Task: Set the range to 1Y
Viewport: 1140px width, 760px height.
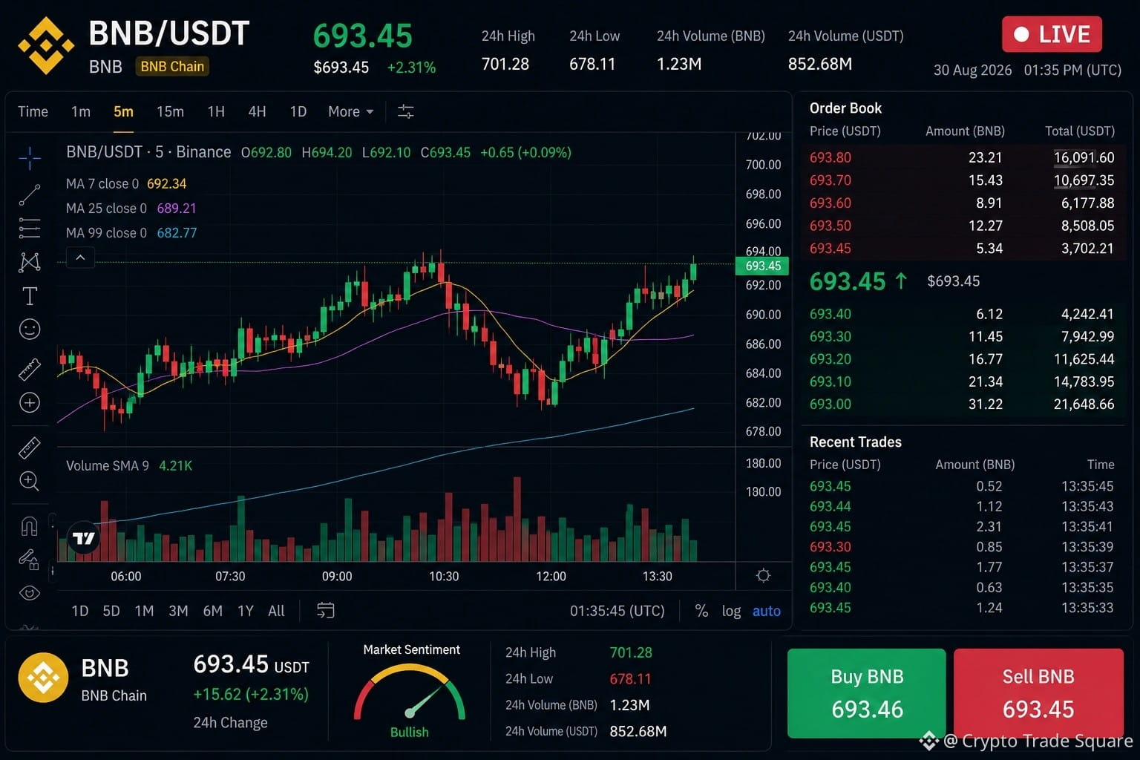Action: (246, 611)
